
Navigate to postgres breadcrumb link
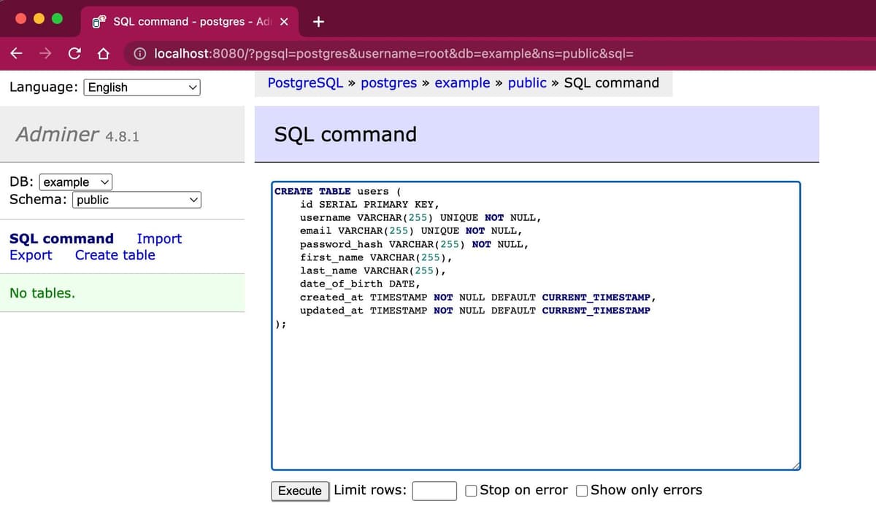tap(388, 83)
